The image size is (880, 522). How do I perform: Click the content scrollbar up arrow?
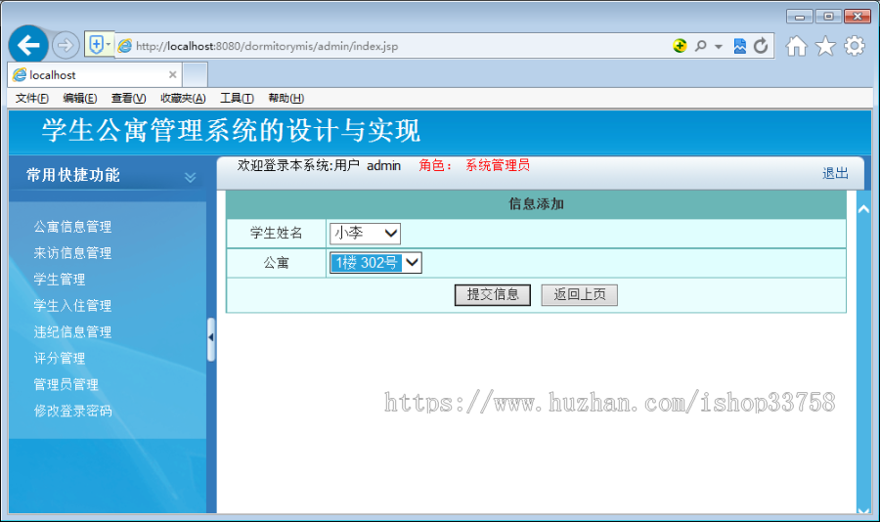tap(863, 209)
